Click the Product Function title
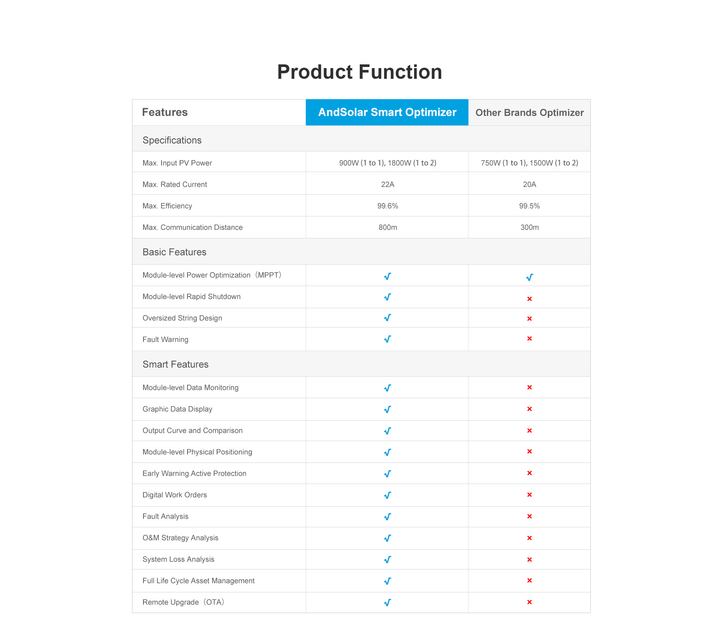721x639 pixels. coord(359,72)
